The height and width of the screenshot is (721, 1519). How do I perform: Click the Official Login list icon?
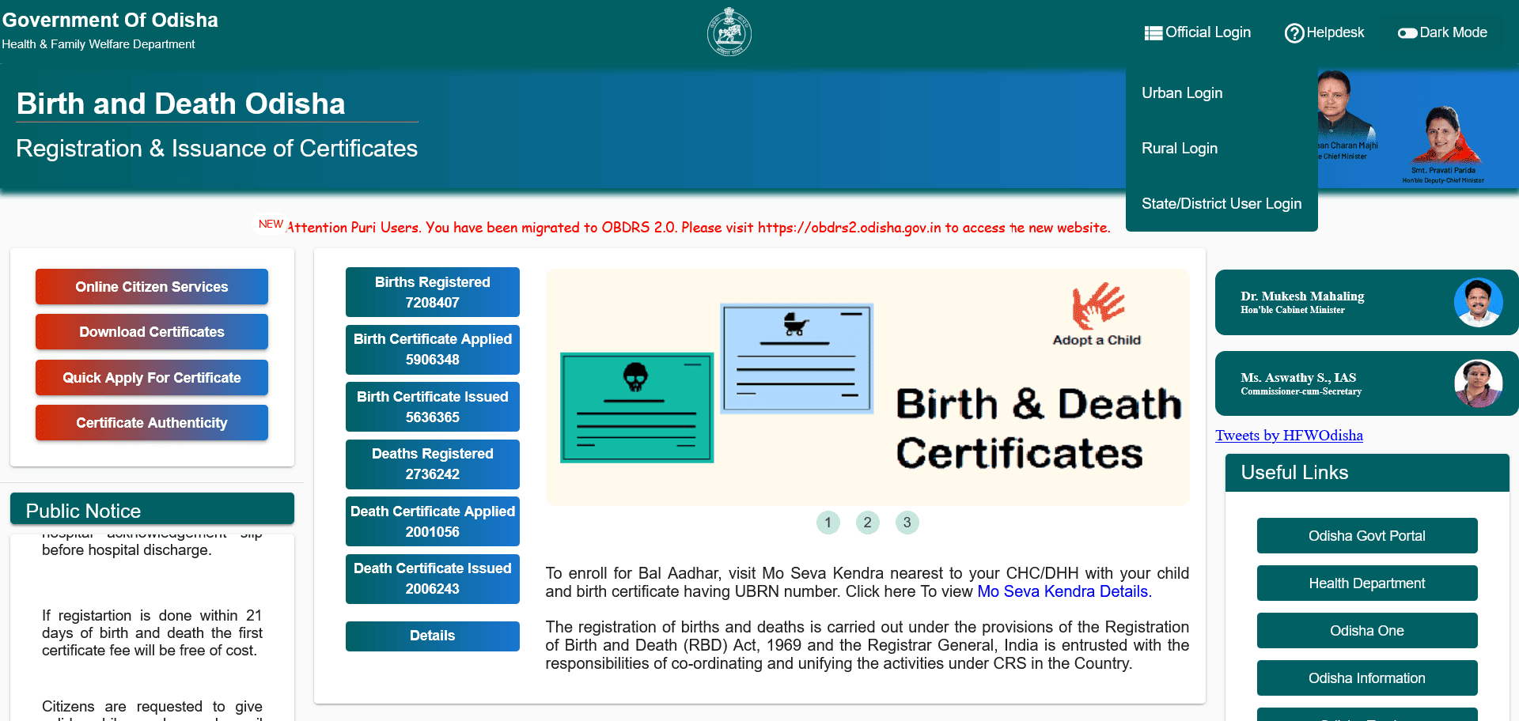(x=1153, y=33)
